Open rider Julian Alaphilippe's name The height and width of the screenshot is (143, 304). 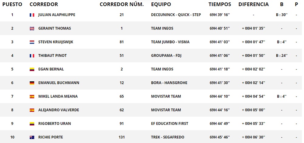click(57, 15)
